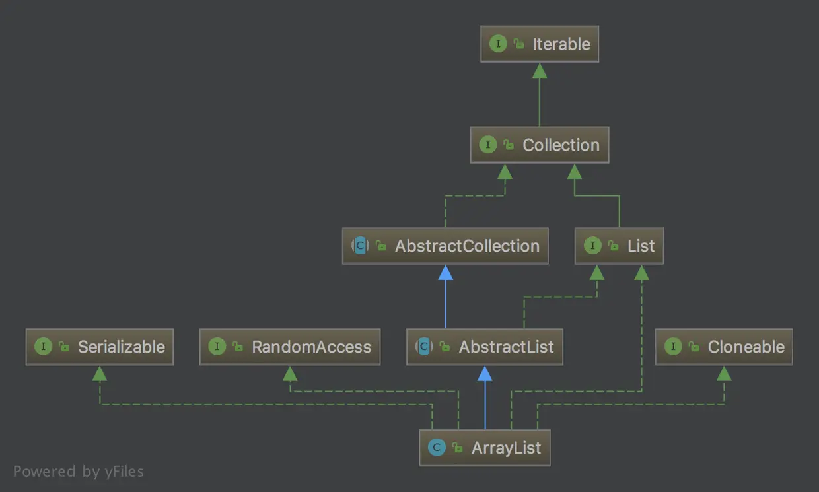Click the interface badge on Collection
This screenshot has width=819, height=492.
pos(487,145)
